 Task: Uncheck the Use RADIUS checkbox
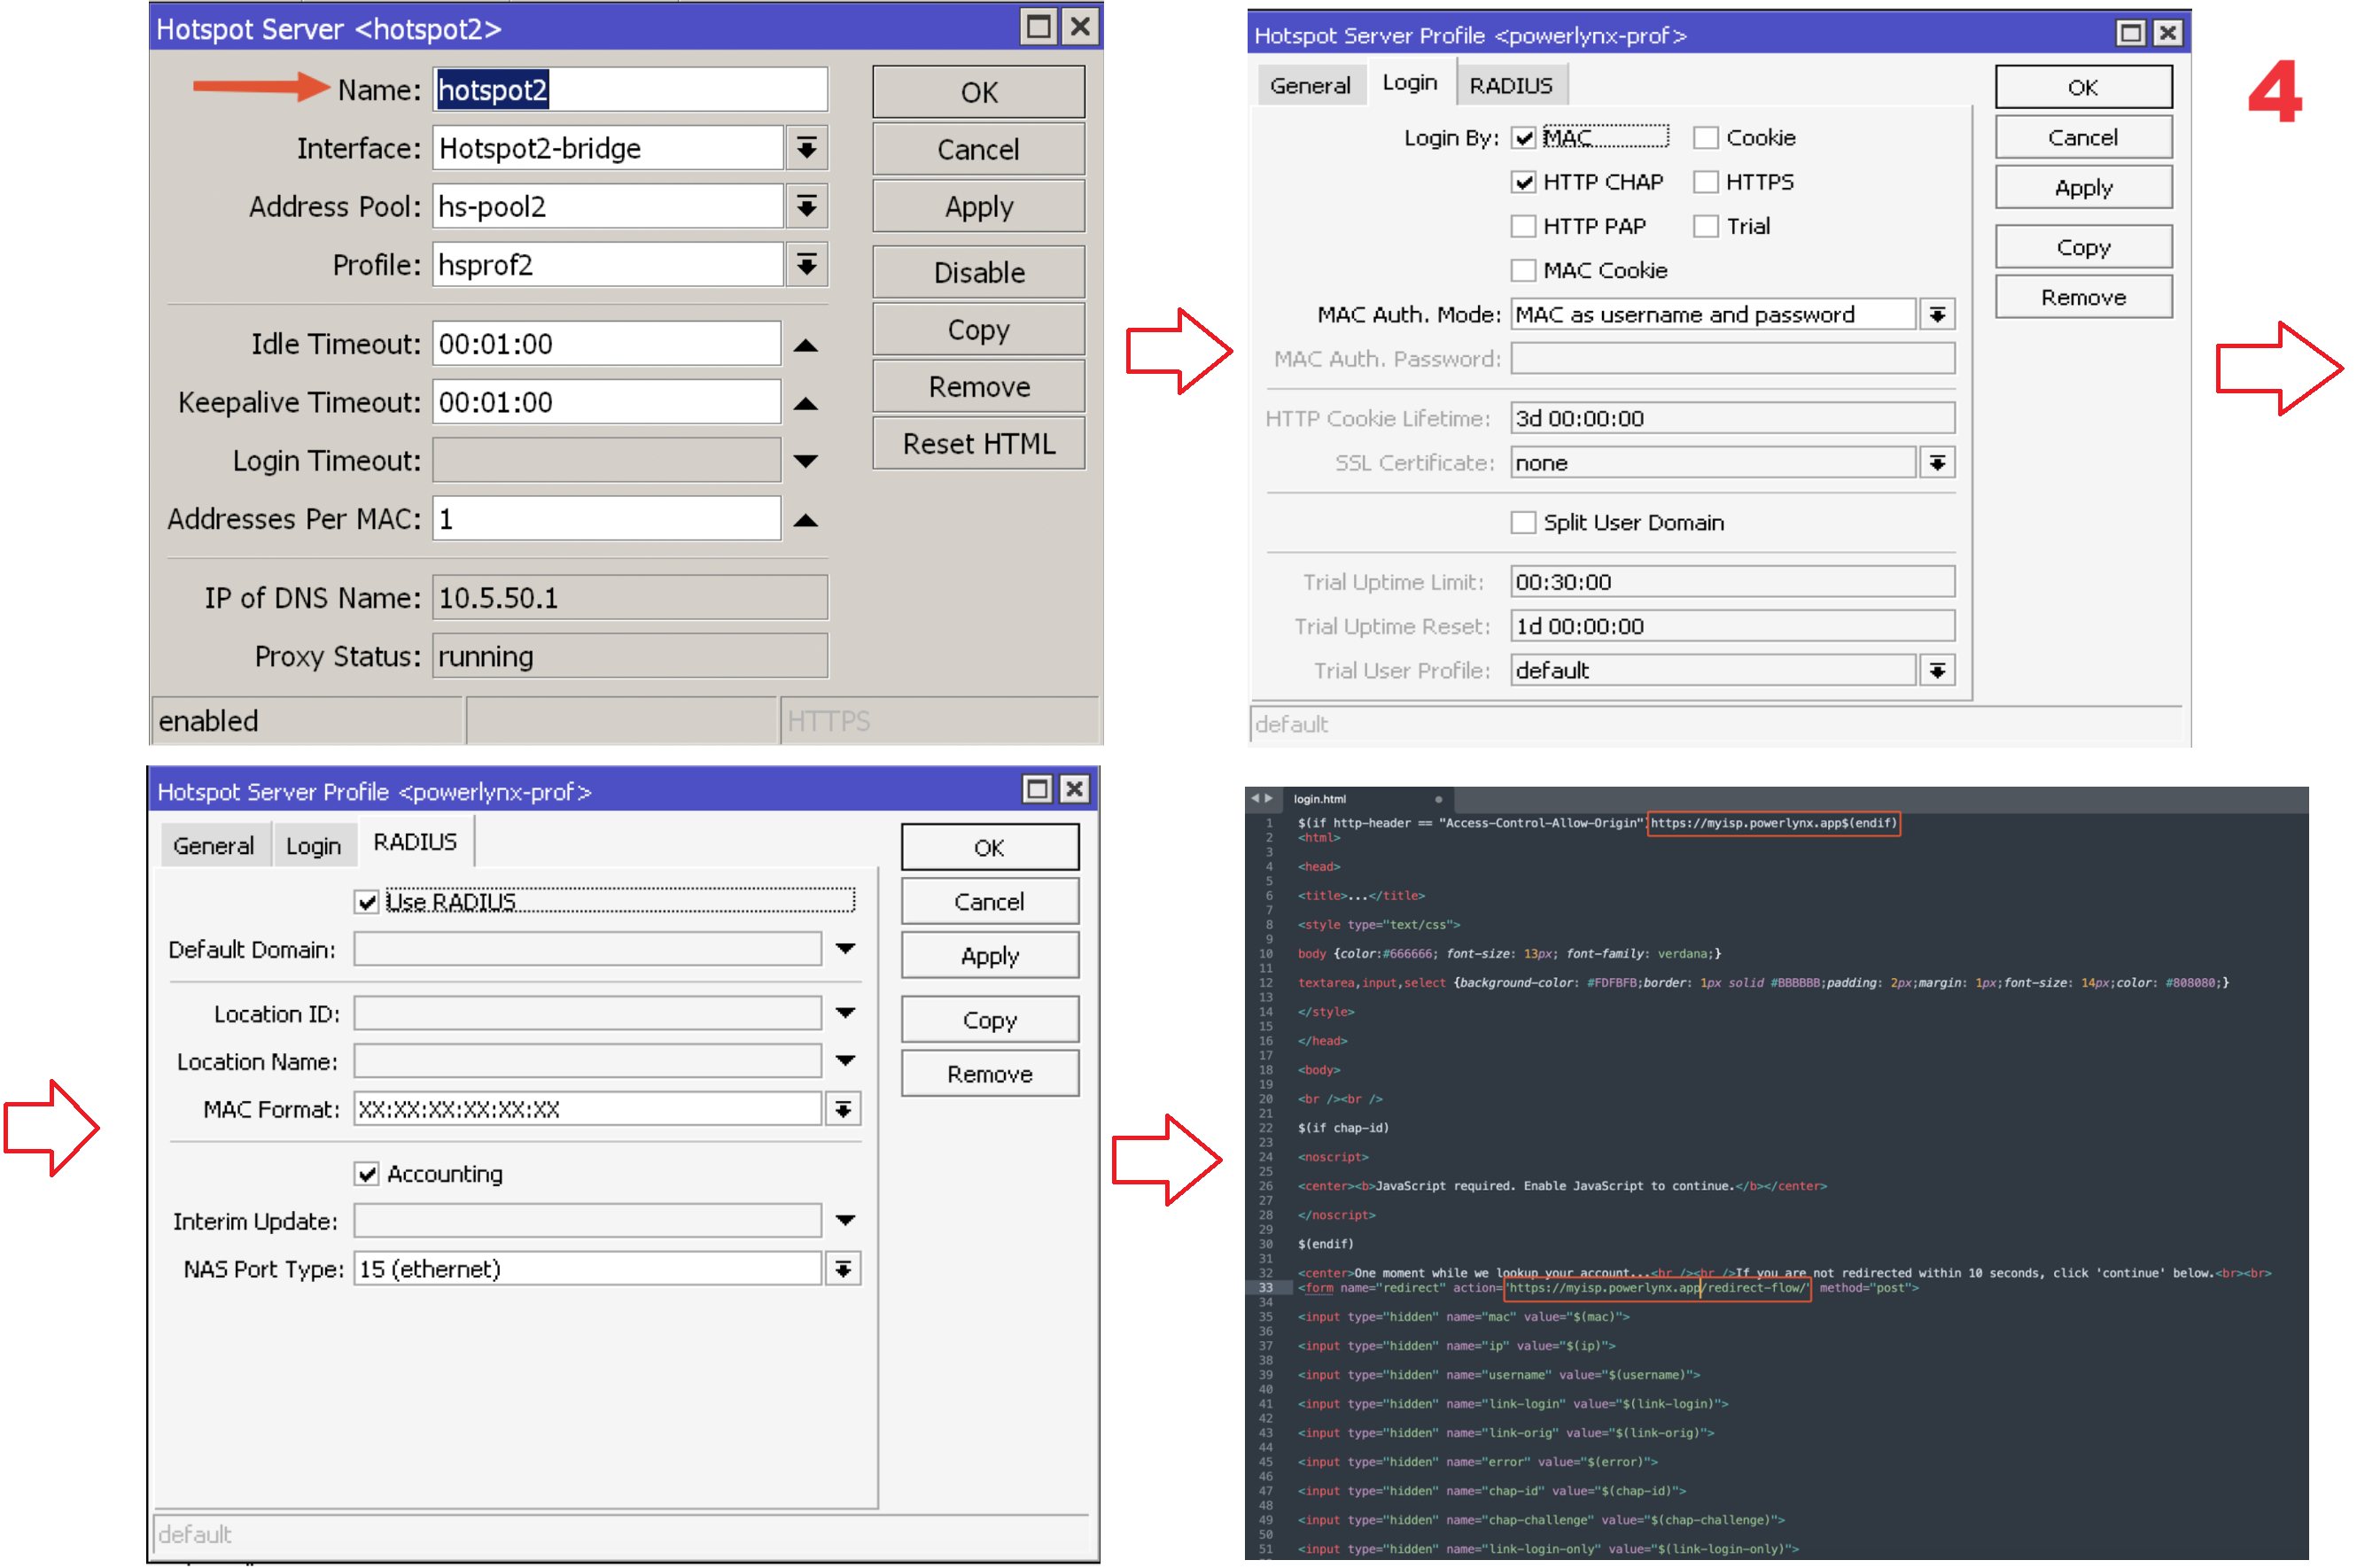click(x=367, y=903)
